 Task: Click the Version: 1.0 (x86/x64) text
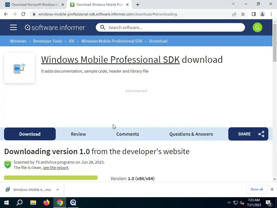(x=133, y=178)
